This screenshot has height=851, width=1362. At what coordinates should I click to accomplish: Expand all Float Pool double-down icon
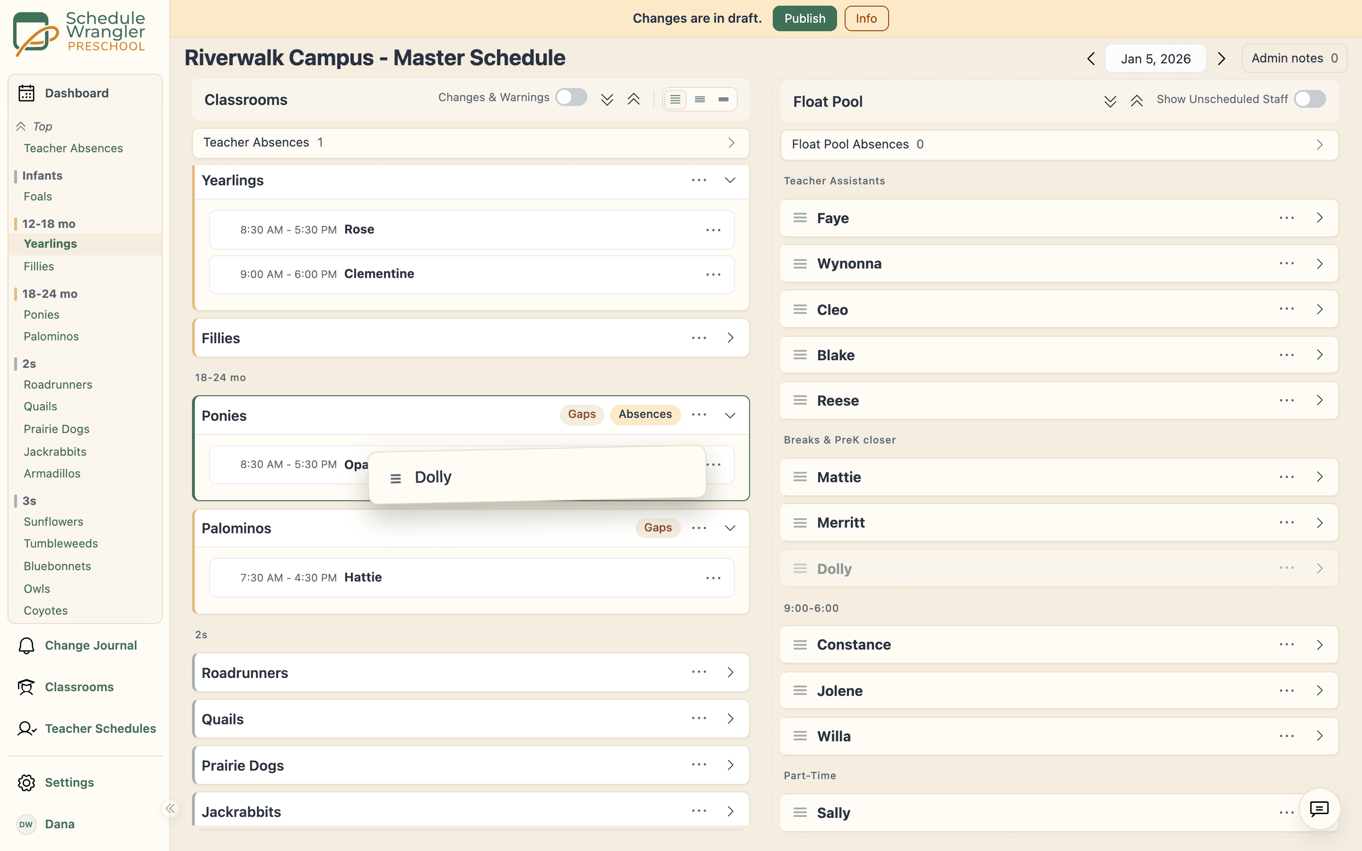(x=1110, y=101)
